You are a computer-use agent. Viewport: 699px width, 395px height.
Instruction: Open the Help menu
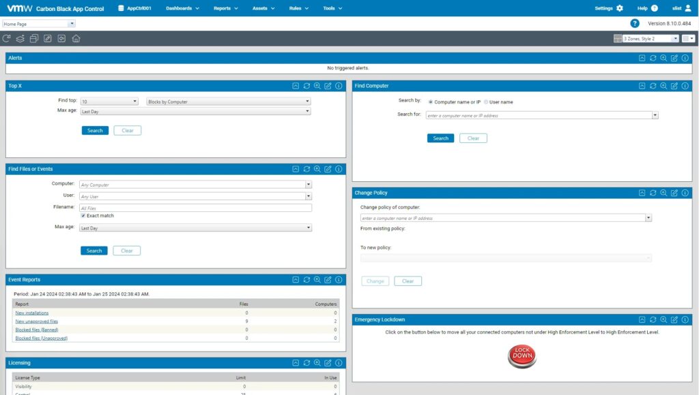pyautogui.click(x=647, y=8)
